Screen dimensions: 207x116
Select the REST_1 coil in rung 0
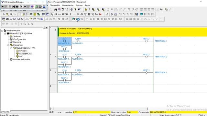146,41
